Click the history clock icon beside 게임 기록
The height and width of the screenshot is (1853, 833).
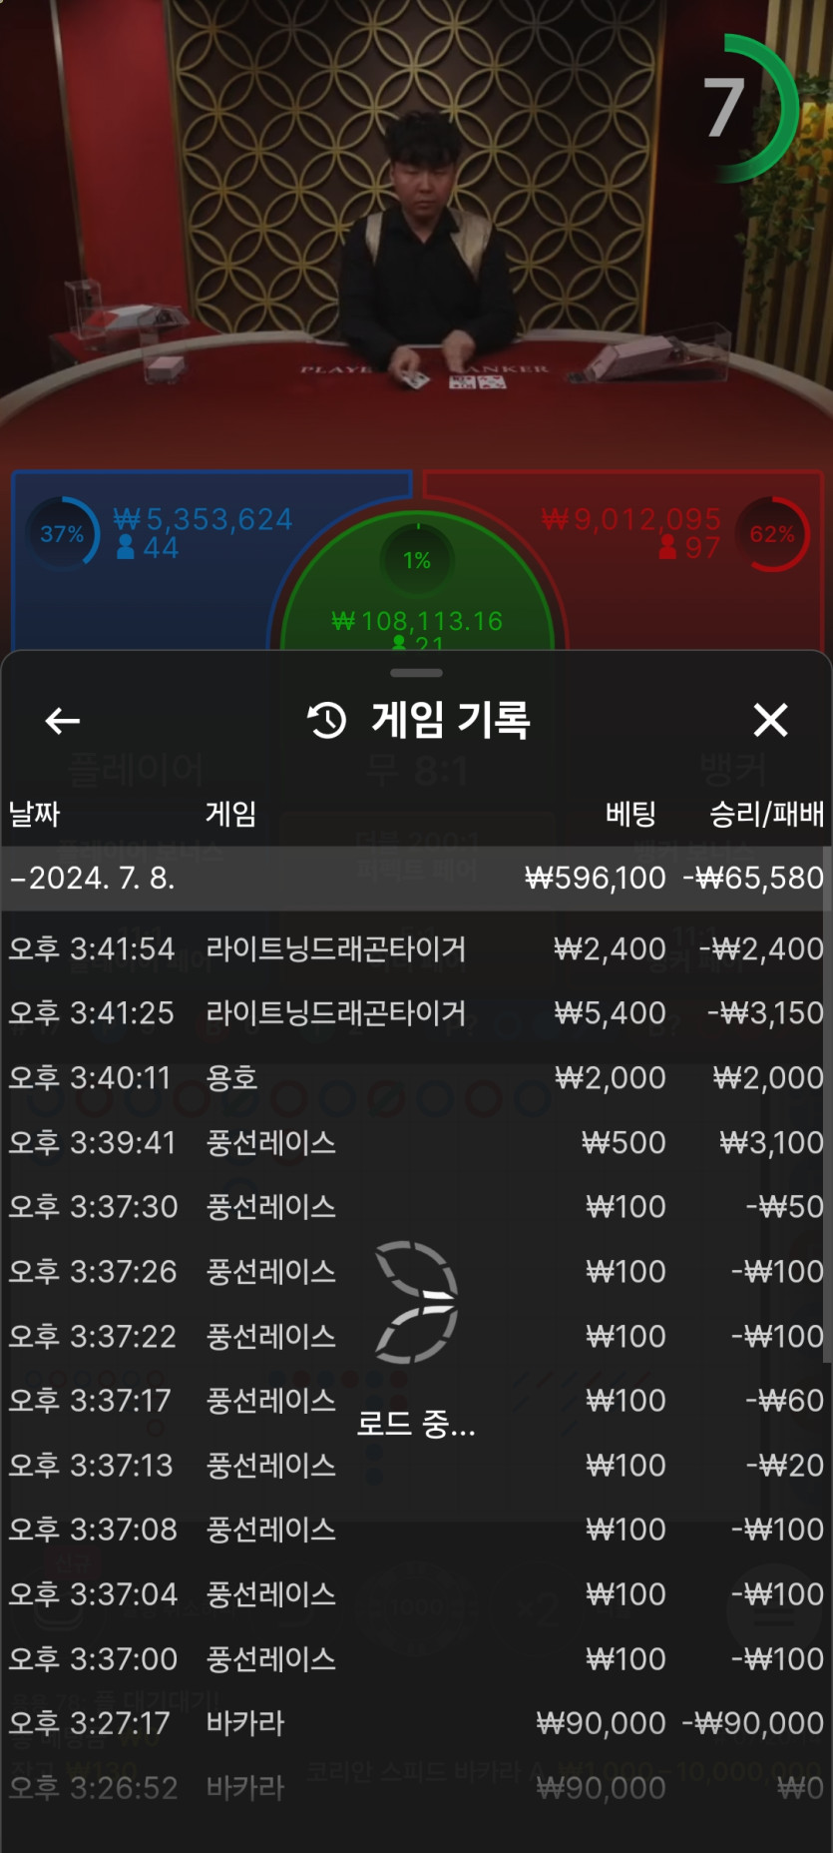[x=326, y=720]
